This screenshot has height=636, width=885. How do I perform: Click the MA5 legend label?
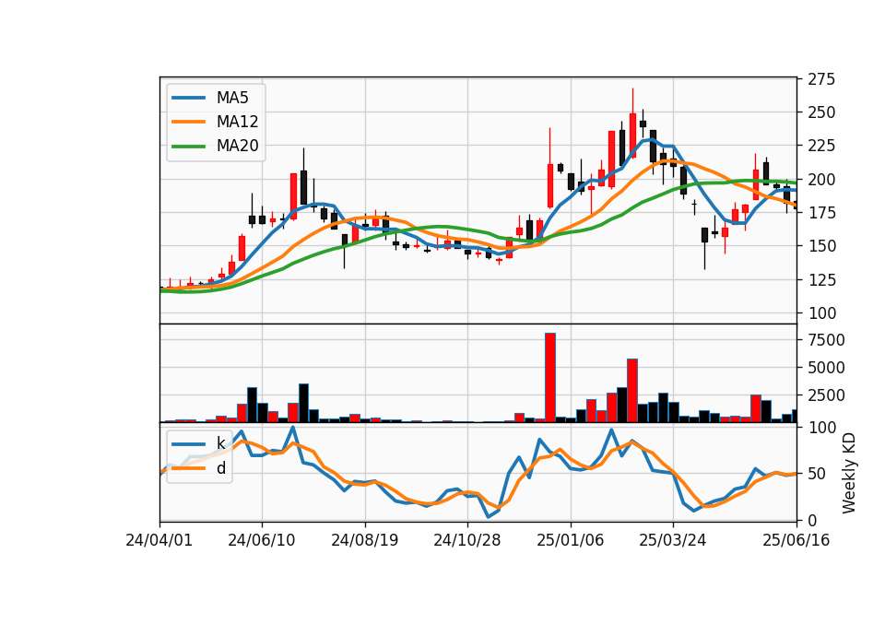[x=232, y=98]
